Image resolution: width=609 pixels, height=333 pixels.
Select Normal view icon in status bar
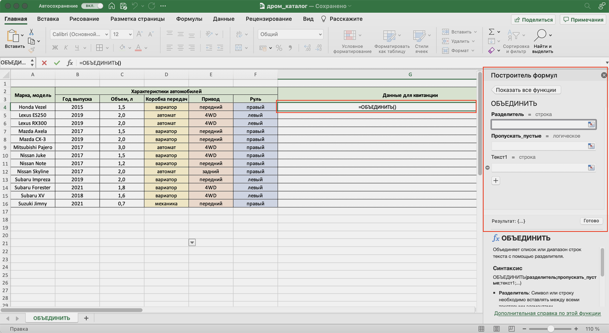point(481,329)
